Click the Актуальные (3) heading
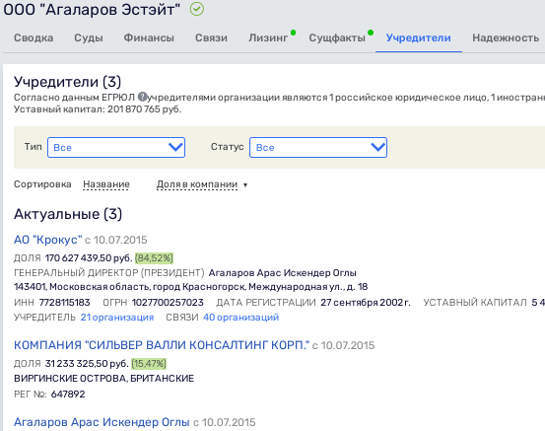Image resolution: width=545 pixels, height=431 pixels. pyautogui.click(x=68, y=214)
